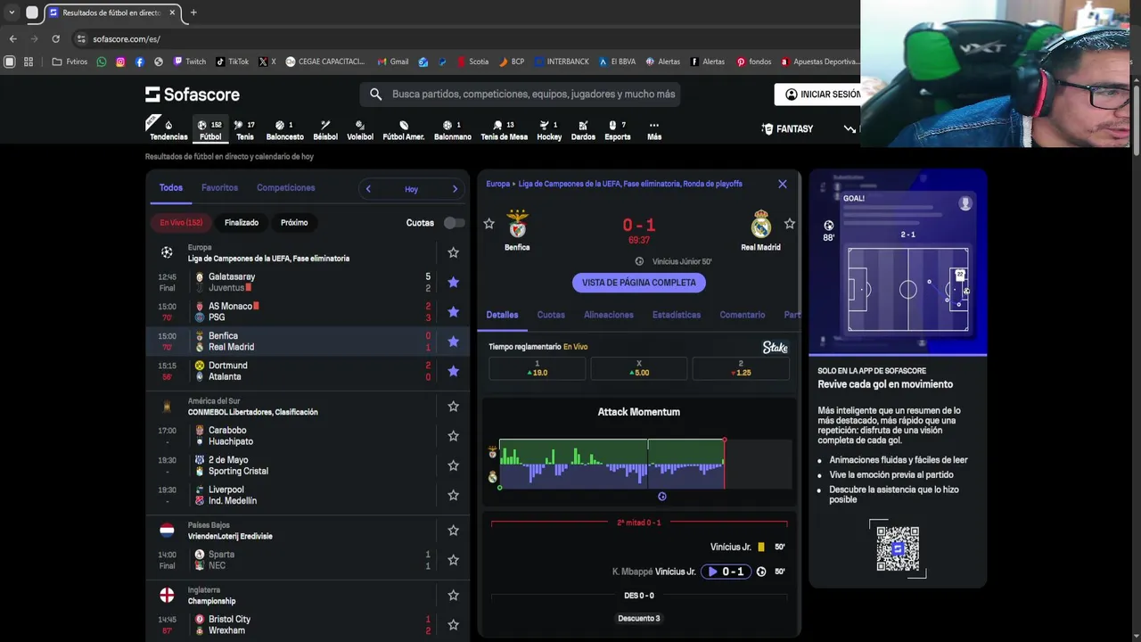Open the Bristol City vs Wrexham match
The width and height of the screenshot is (1141, 642).
point(308,624)
